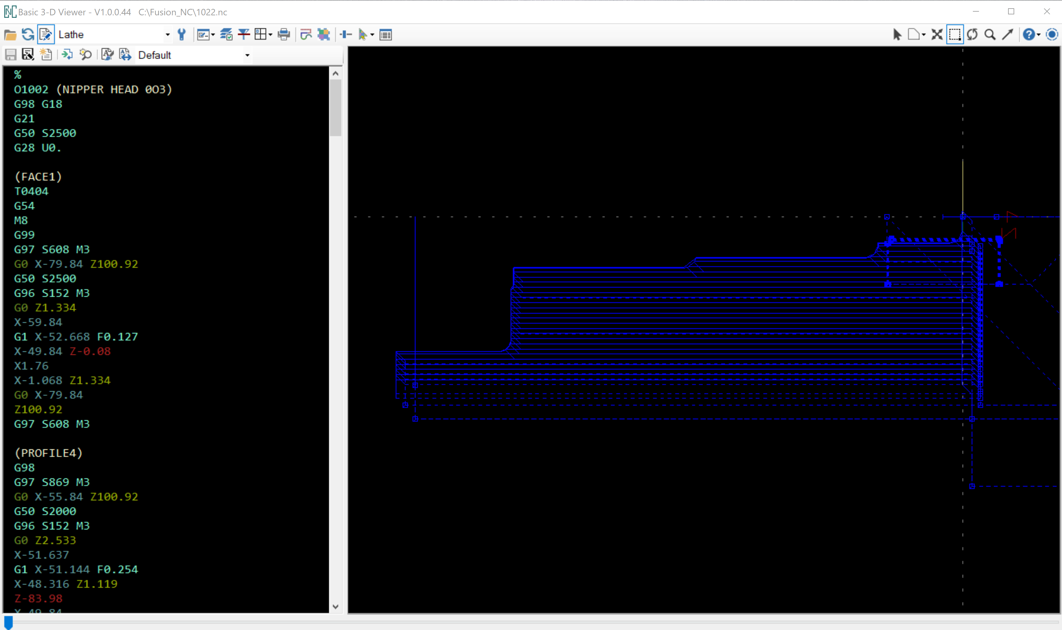Toggle the edit mode icon beside Lathe

[46, 34]
